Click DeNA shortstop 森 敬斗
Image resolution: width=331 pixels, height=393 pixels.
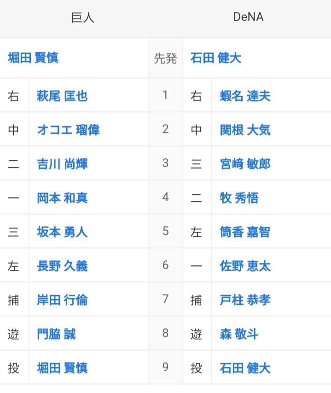point(239,334)
